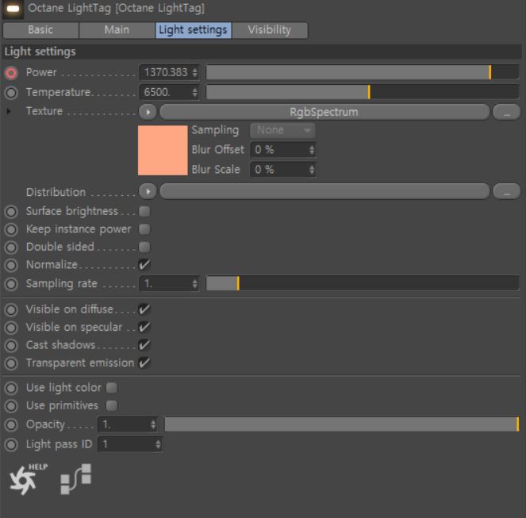This screenshot has width=526, height=518.
Task: Click Blur Offset stepper arrows
Action: (x=312, y=150)
